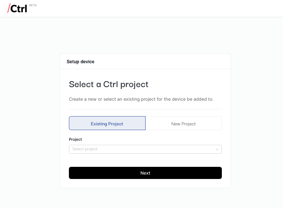
Task: Click the project description paragraph text
Action: (x=141, y=99)
